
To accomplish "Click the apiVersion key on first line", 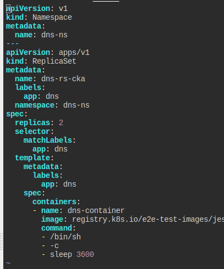I will pos(28,9).
